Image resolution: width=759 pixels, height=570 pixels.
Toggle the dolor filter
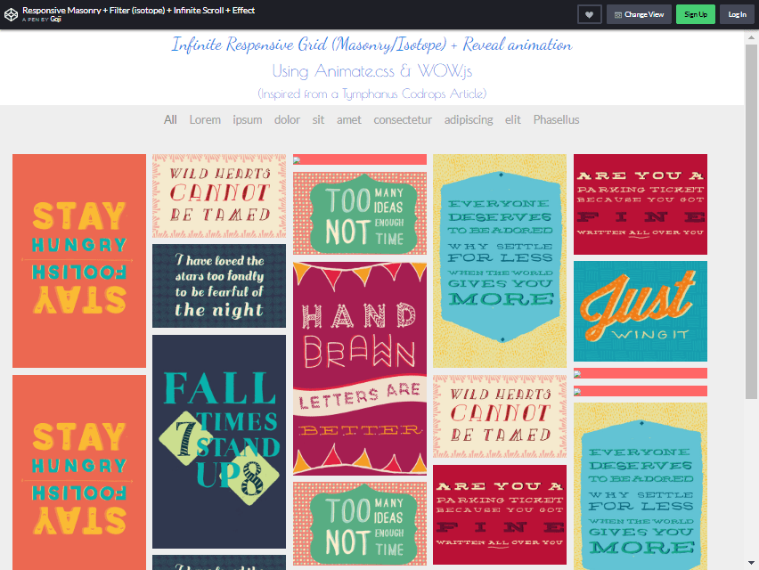(x=287, y=119)
